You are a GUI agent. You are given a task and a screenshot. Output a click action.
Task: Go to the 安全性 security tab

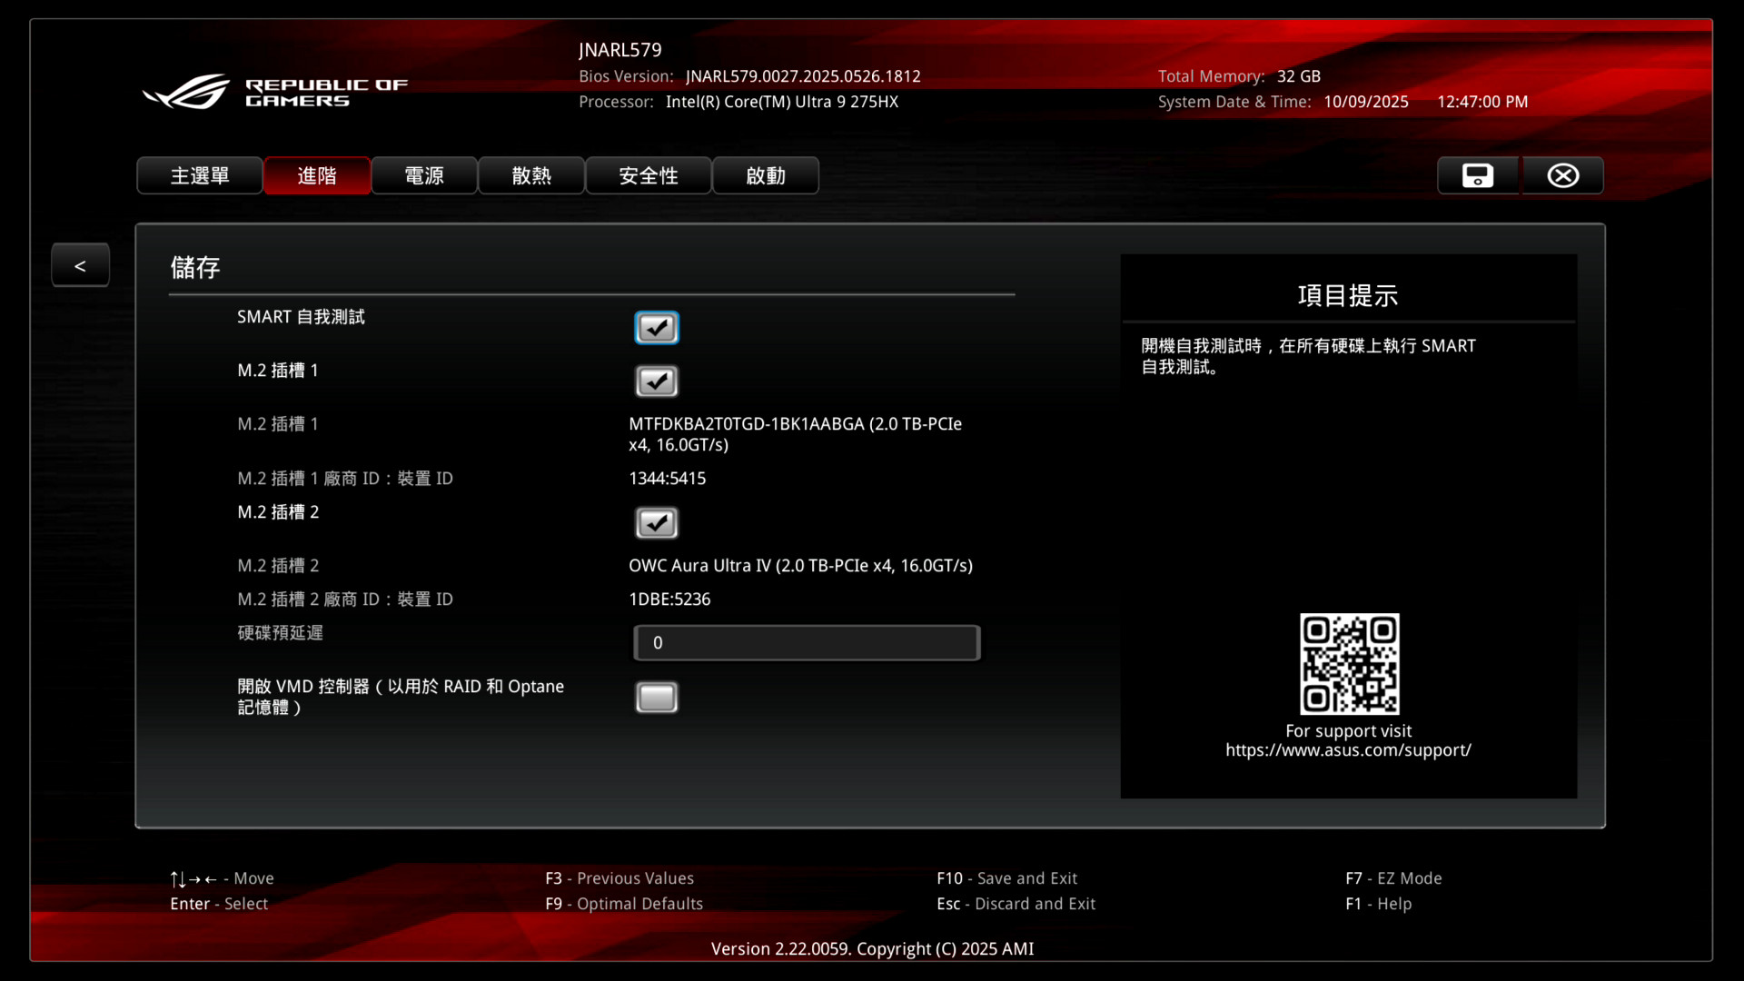click(649, 175)
